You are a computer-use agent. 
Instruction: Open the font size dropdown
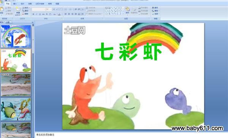[49, 10]
